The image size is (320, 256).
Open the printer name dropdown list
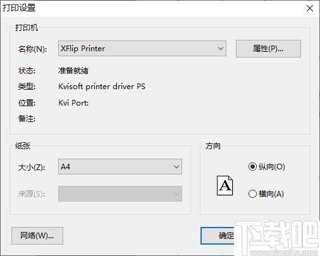(142, 49)
